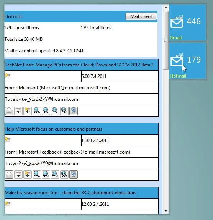The height and width of the screenshot is (220, 213).
Task: Mark Help Microsoft focus email as read
Action: [9, 175]
